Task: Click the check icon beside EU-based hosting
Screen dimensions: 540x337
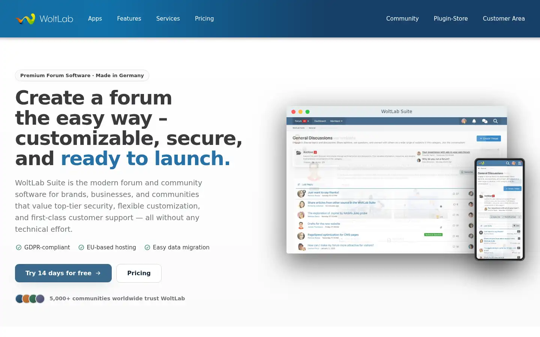Action: [x=81, y=248]
